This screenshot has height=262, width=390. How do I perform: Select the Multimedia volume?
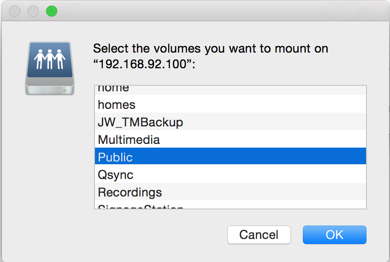[129, 140]
